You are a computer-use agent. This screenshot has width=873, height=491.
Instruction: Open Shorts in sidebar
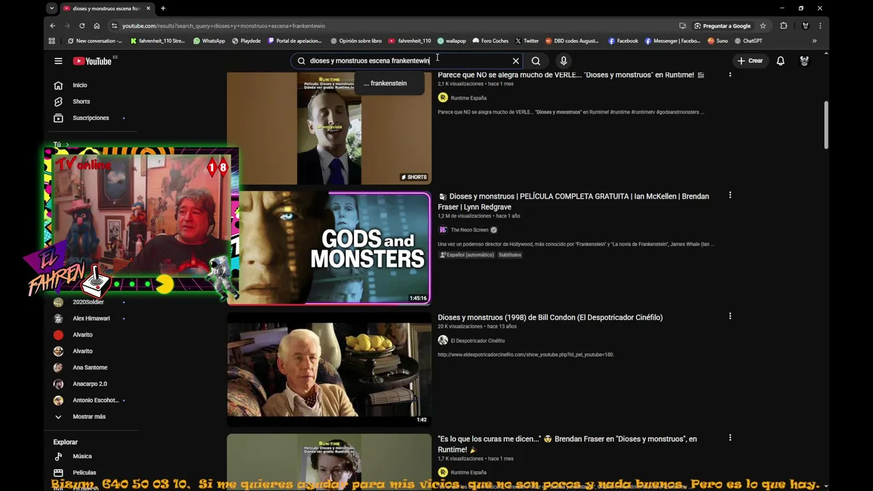click(x=81, y=102)
